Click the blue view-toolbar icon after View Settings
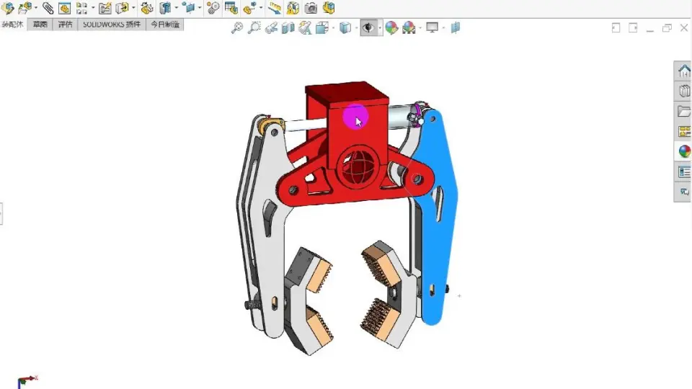Image resolution: width=692 pixels, height=389 pixels. pyautogui.click(x=456, y=28)
